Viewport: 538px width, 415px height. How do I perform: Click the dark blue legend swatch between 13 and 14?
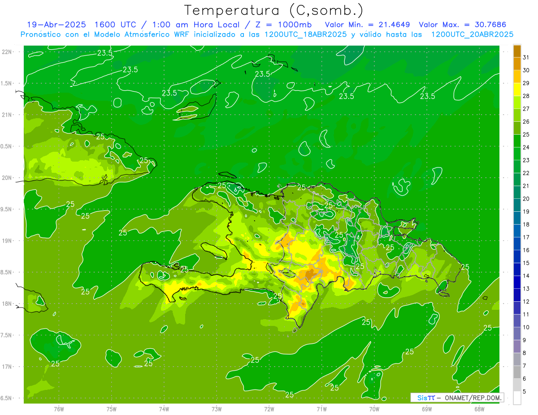(517, 282)
